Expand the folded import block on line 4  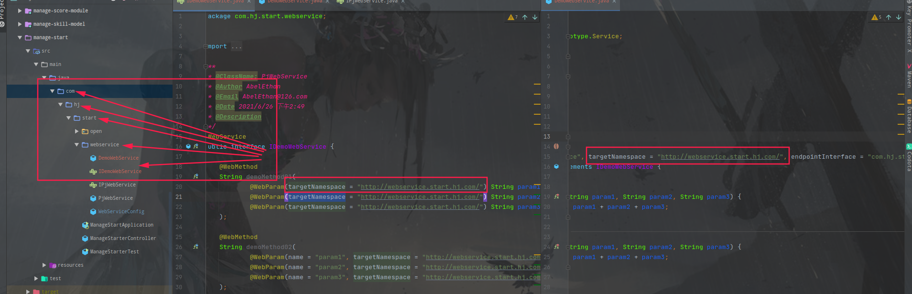click(205, 46)
